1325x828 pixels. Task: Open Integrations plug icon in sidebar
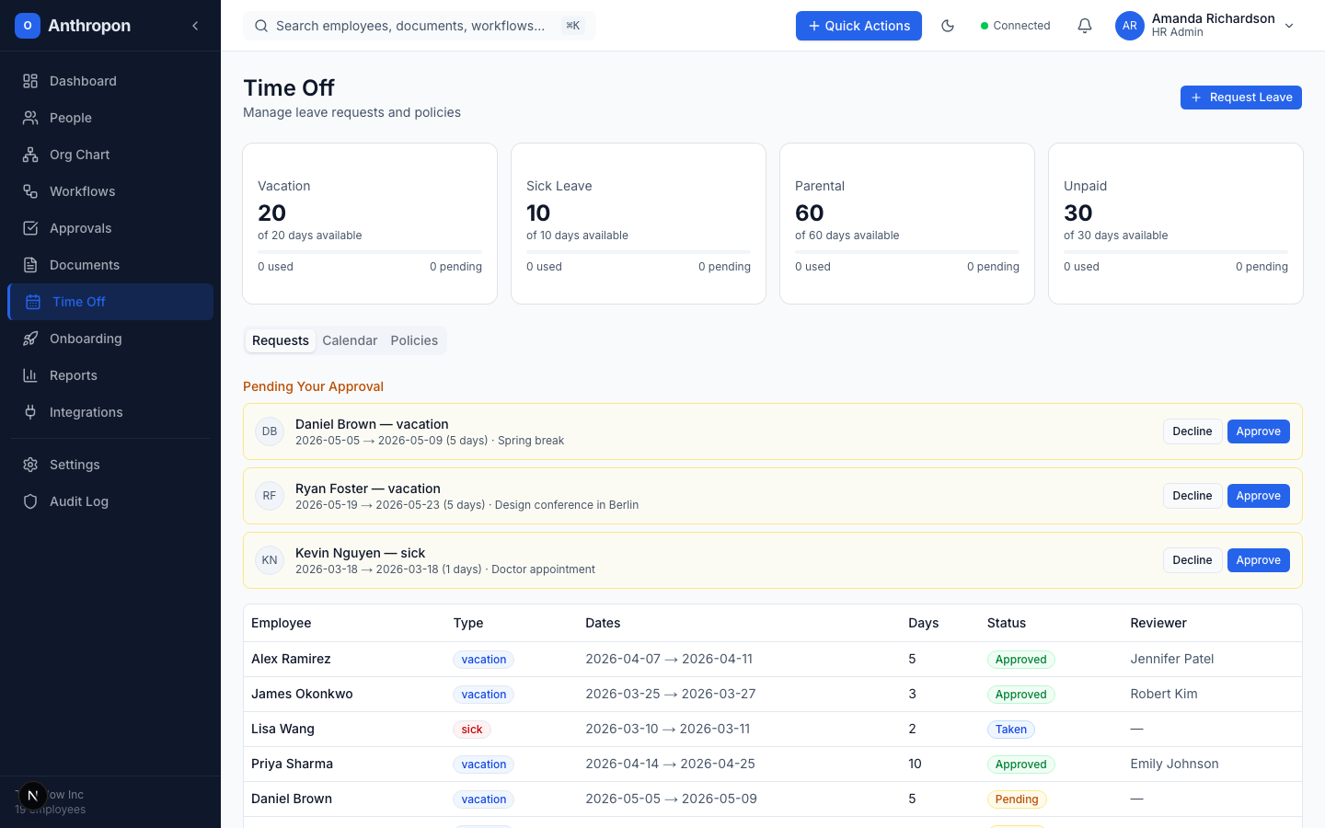click(30, 412)
